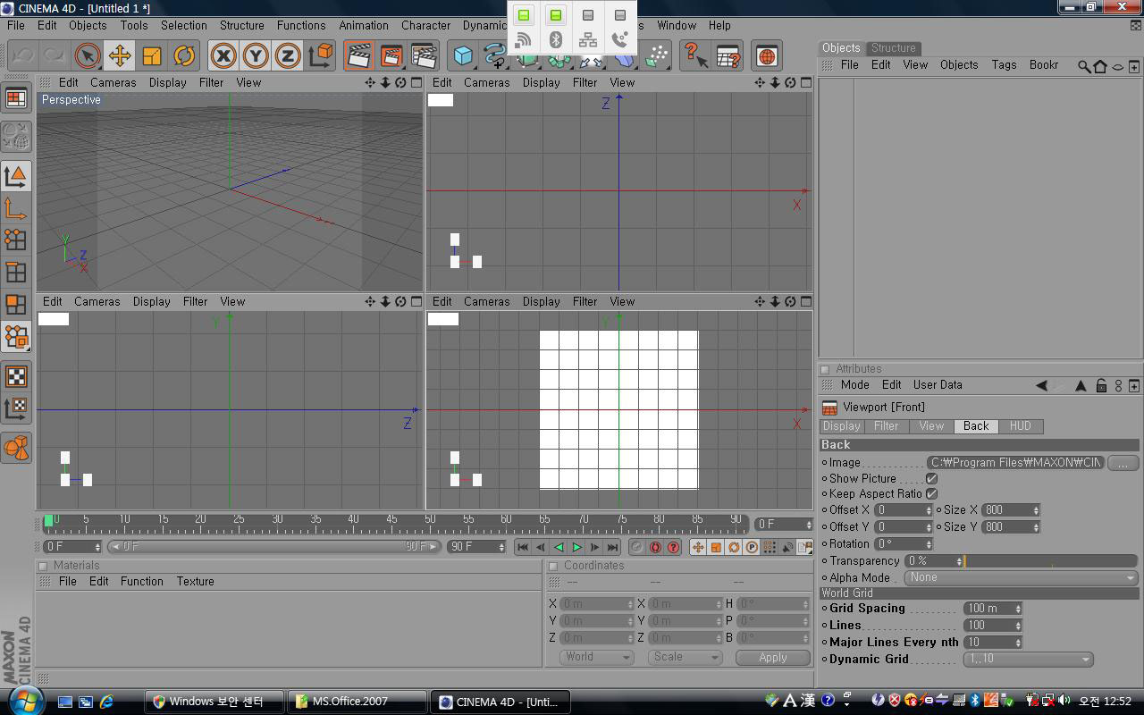Select Use Edge tool in left sidebar
The image size is (1144, 715).
click(16, 272)
